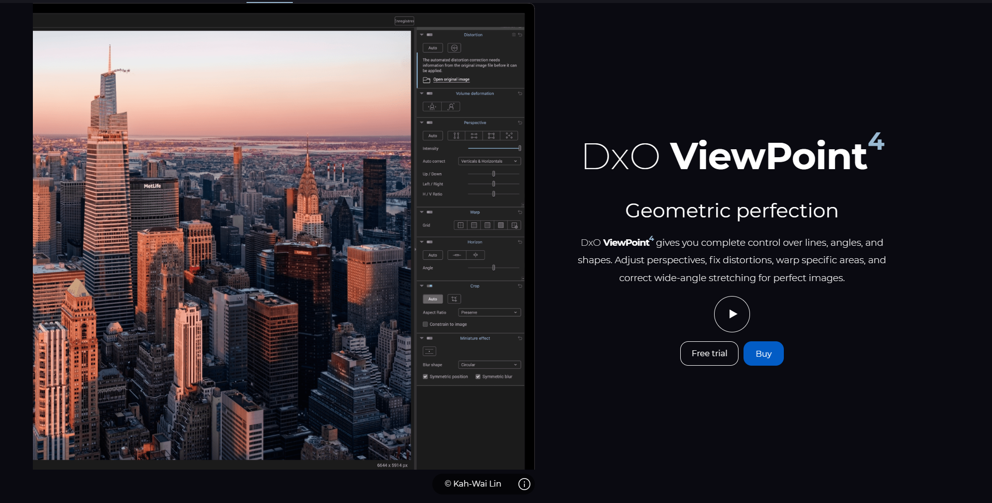Screen dimensions: 992x503
Task: Collapse the Horizon section
Action: [x=422, y=242]
